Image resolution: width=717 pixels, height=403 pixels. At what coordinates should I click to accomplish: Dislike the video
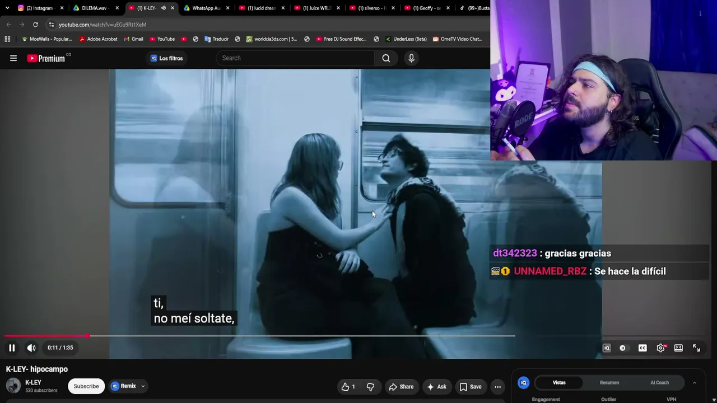coord(370,387)
